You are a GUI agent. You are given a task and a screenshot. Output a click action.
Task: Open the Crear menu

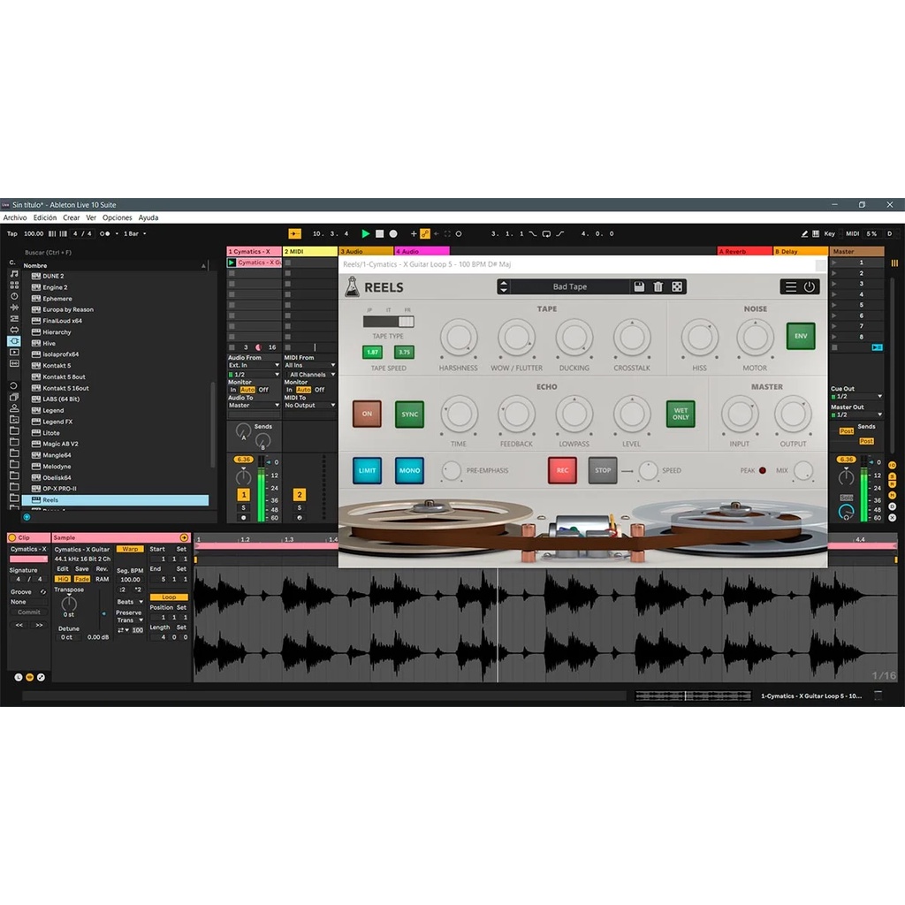[72, 217]
